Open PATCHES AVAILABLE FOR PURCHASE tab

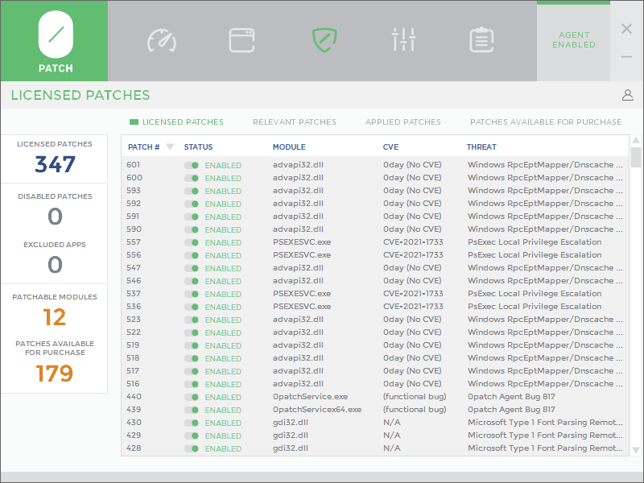point(546,122)
